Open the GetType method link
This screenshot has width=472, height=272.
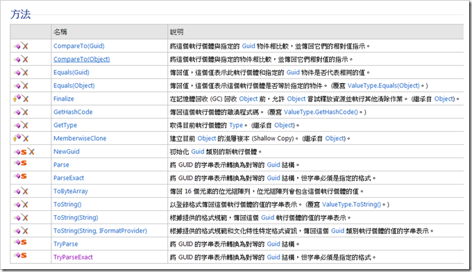click(65, 125)
